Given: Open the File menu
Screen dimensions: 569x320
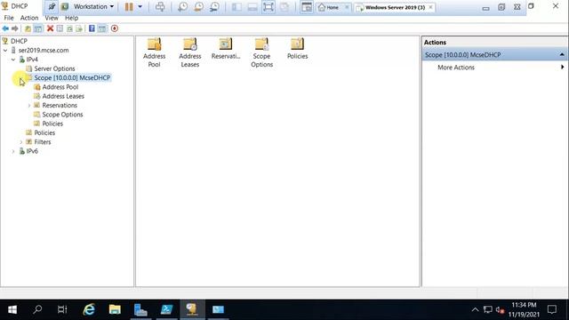Looking at the screenshot, I should (9, 18).
